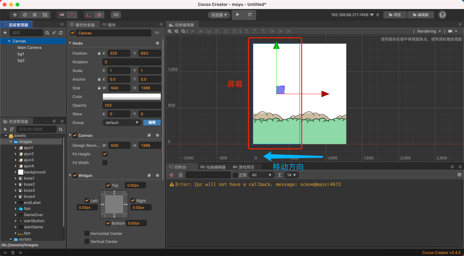
Task: Toggle the Widget Right alignment checkbox
Action: coord(133,200)
